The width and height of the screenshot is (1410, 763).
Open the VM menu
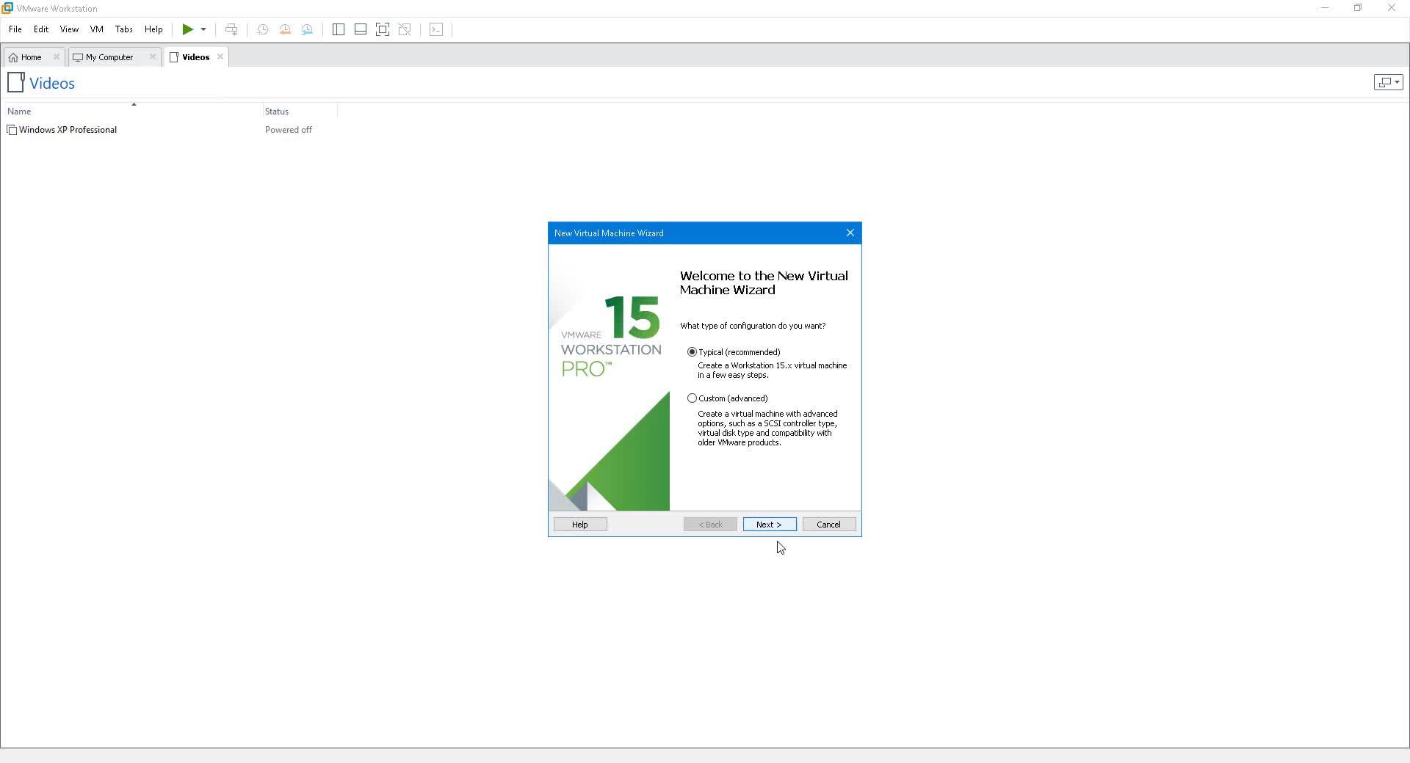coord(97,29)
